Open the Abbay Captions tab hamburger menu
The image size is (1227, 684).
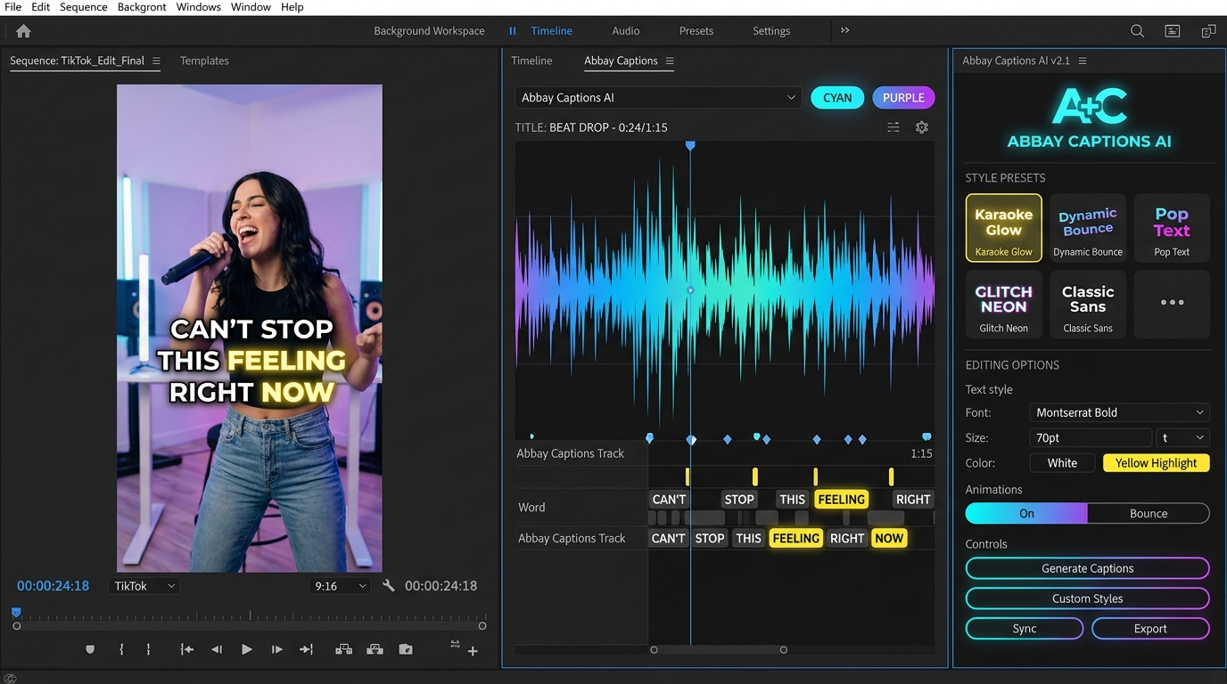[670, 61]
